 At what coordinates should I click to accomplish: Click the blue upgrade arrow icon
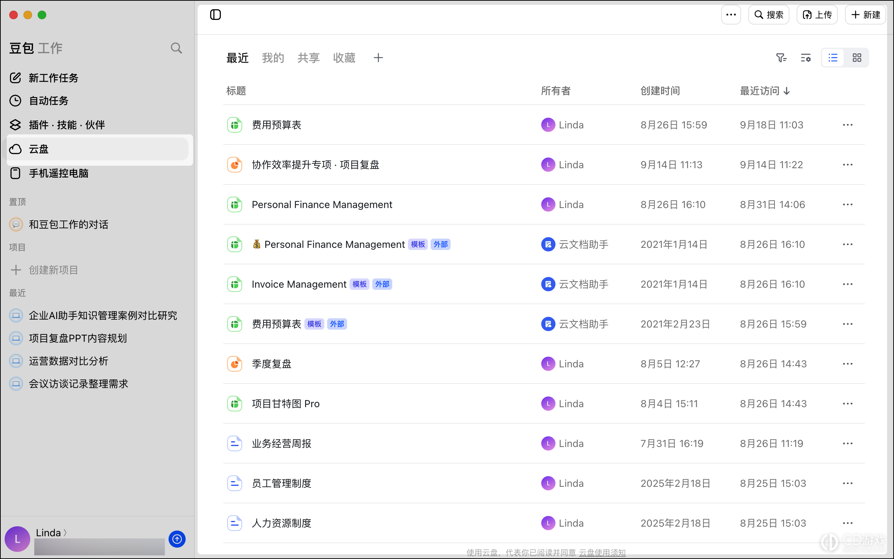(x=177, y=539)
